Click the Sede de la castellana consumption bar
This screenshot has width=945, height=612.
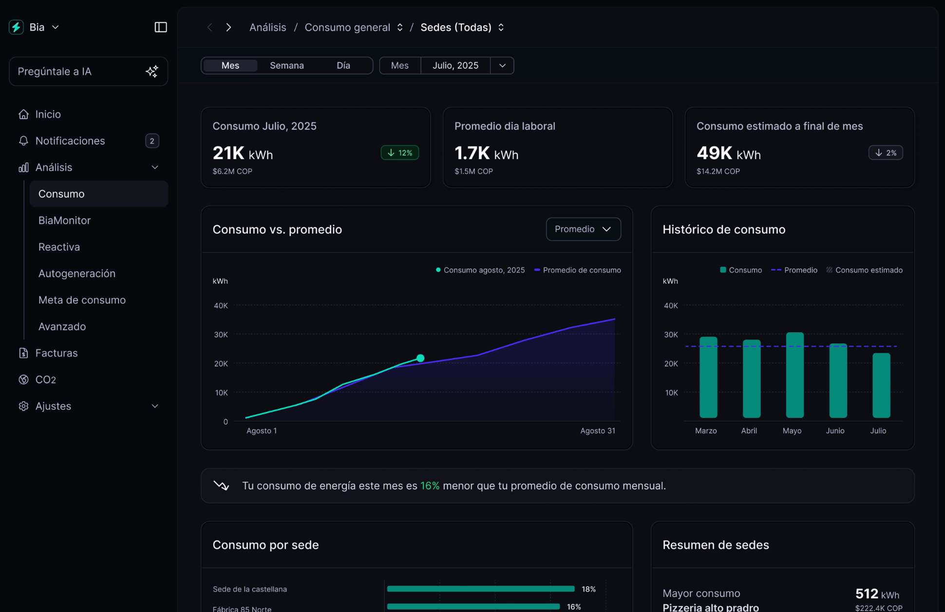[480, 588]
